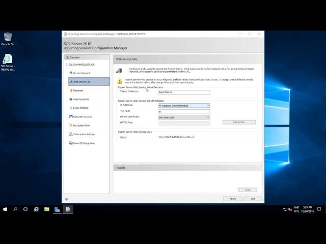Click the HTTPS Port field
Image resolution: width=326 pixels, height=244 pixels.
(x=184, y=123)
